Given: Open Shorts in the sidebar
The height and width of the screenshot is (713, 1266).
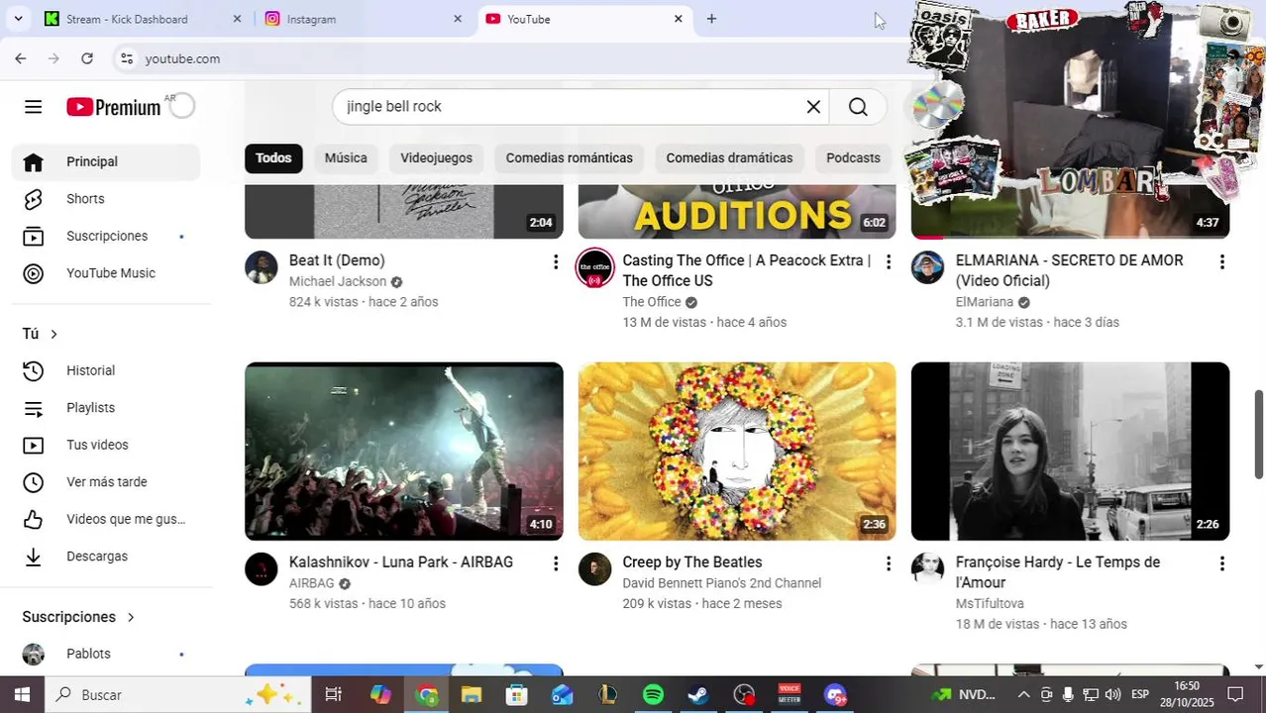Looking at the screenshot, I should pyautogui.click(x=106, y=199).
